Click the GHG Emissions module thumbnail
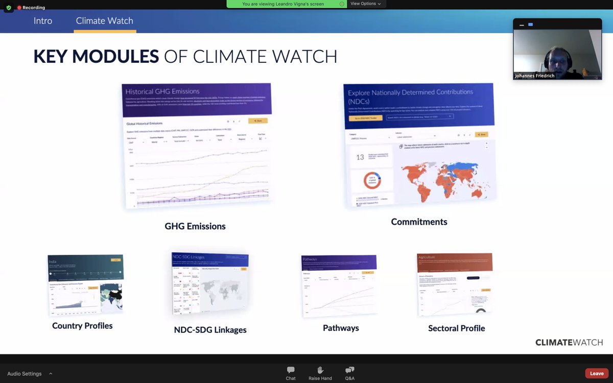Viewport: 613px width, 383px height. coord(197,146)
